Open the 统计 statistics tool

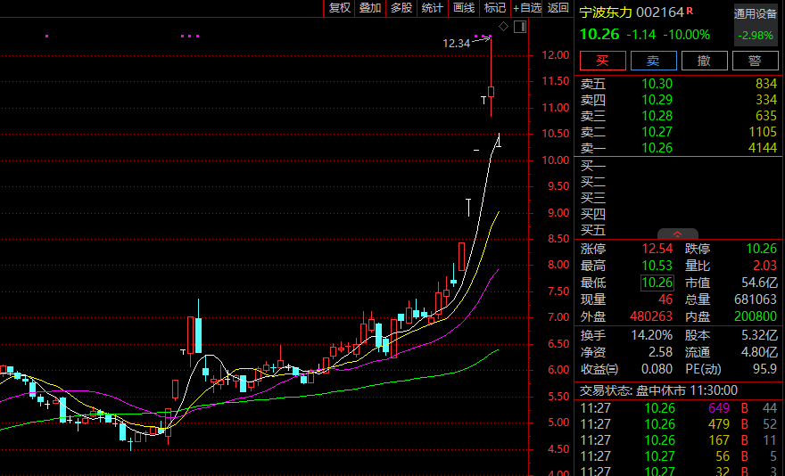(x=433, y=7)
